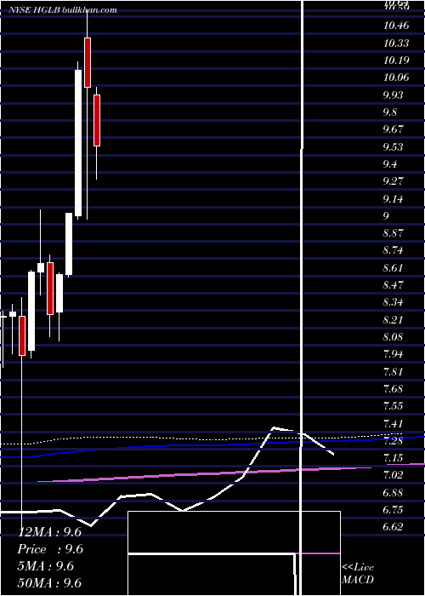Click the 10.33 price axis label
The width and height of the screenshot is (425, 596).
pos(396,43)
